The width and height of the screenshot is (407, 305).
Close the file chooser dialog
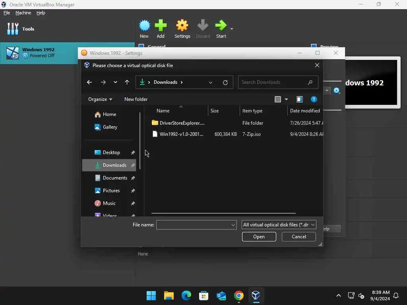317,66
